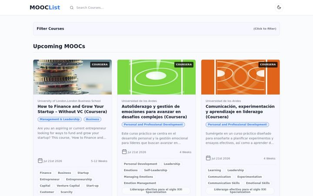Select the Entrepreneur tag

[x=50, y=179]
